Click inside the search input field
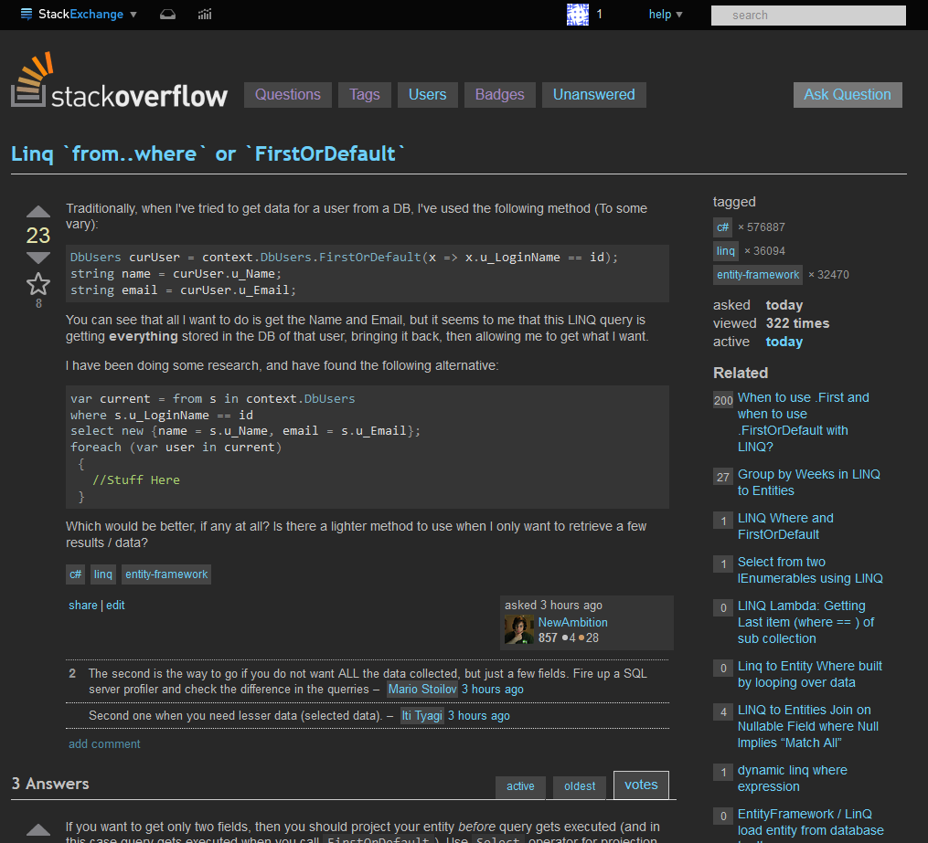This screenshot has height=843, width=928. (807, 15)
